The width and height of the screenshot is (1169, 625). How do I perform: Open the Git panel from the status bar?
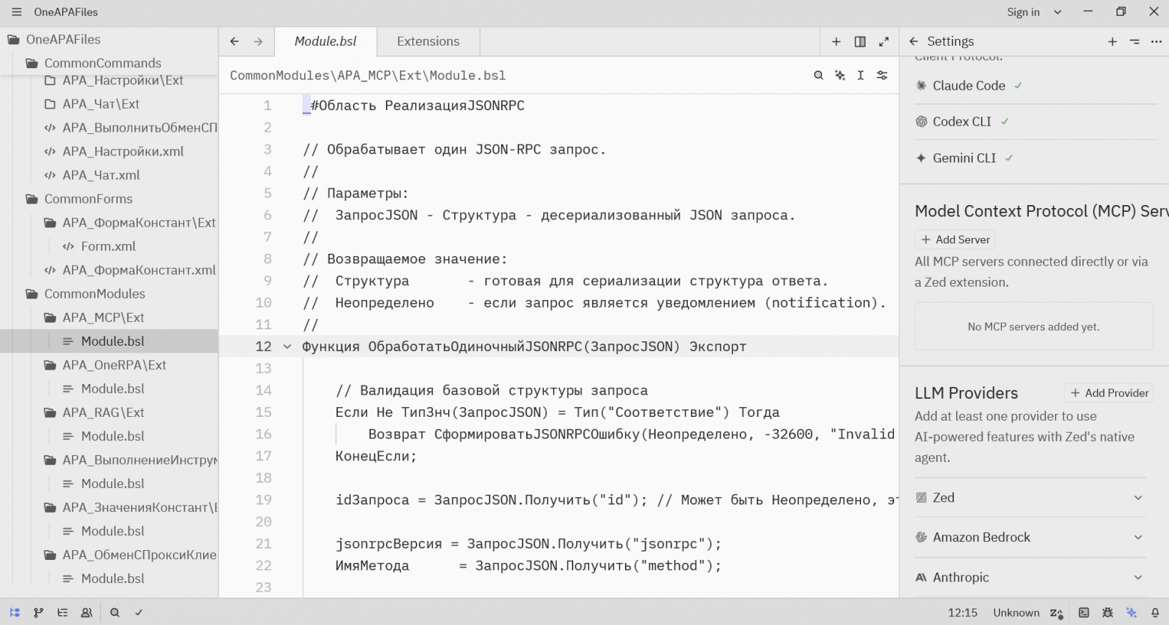click(39, 612)
